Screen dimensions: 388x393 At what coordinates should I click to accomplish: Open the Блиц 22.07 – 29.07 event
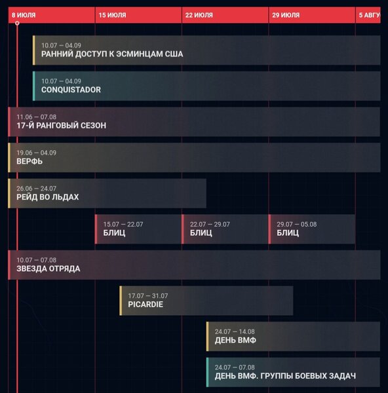[x=225, y=229]
